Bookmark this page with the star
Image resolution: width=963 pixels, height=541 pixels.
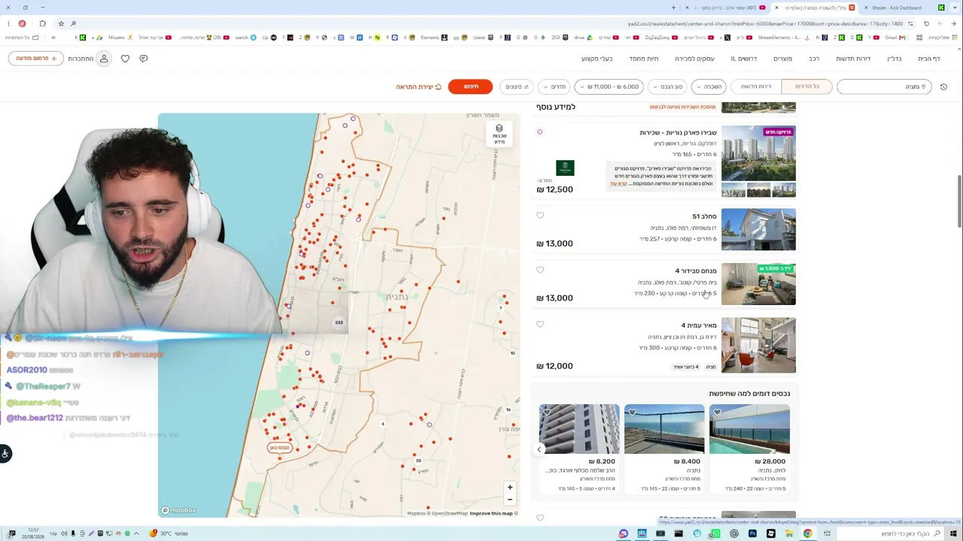(61, 24)
